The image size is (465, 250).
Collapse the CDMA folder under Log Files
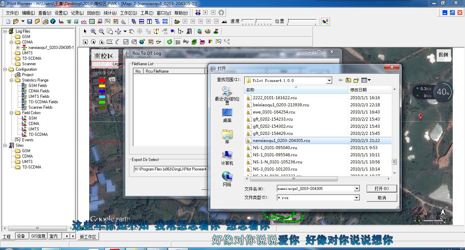click(11, 42)
